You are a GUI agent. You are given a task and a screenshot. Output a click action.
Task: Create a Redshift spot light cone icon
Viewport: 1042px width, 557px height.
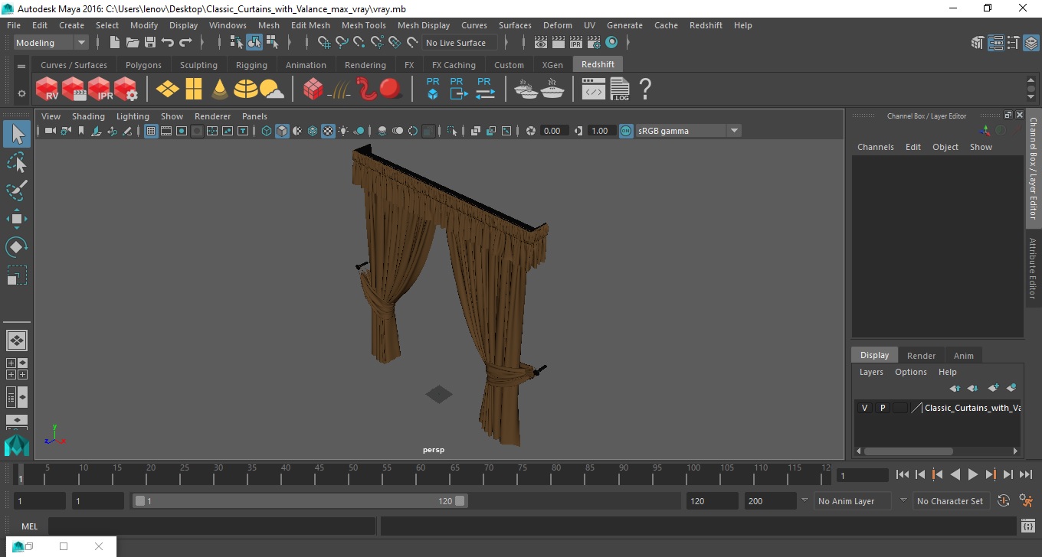219,90
